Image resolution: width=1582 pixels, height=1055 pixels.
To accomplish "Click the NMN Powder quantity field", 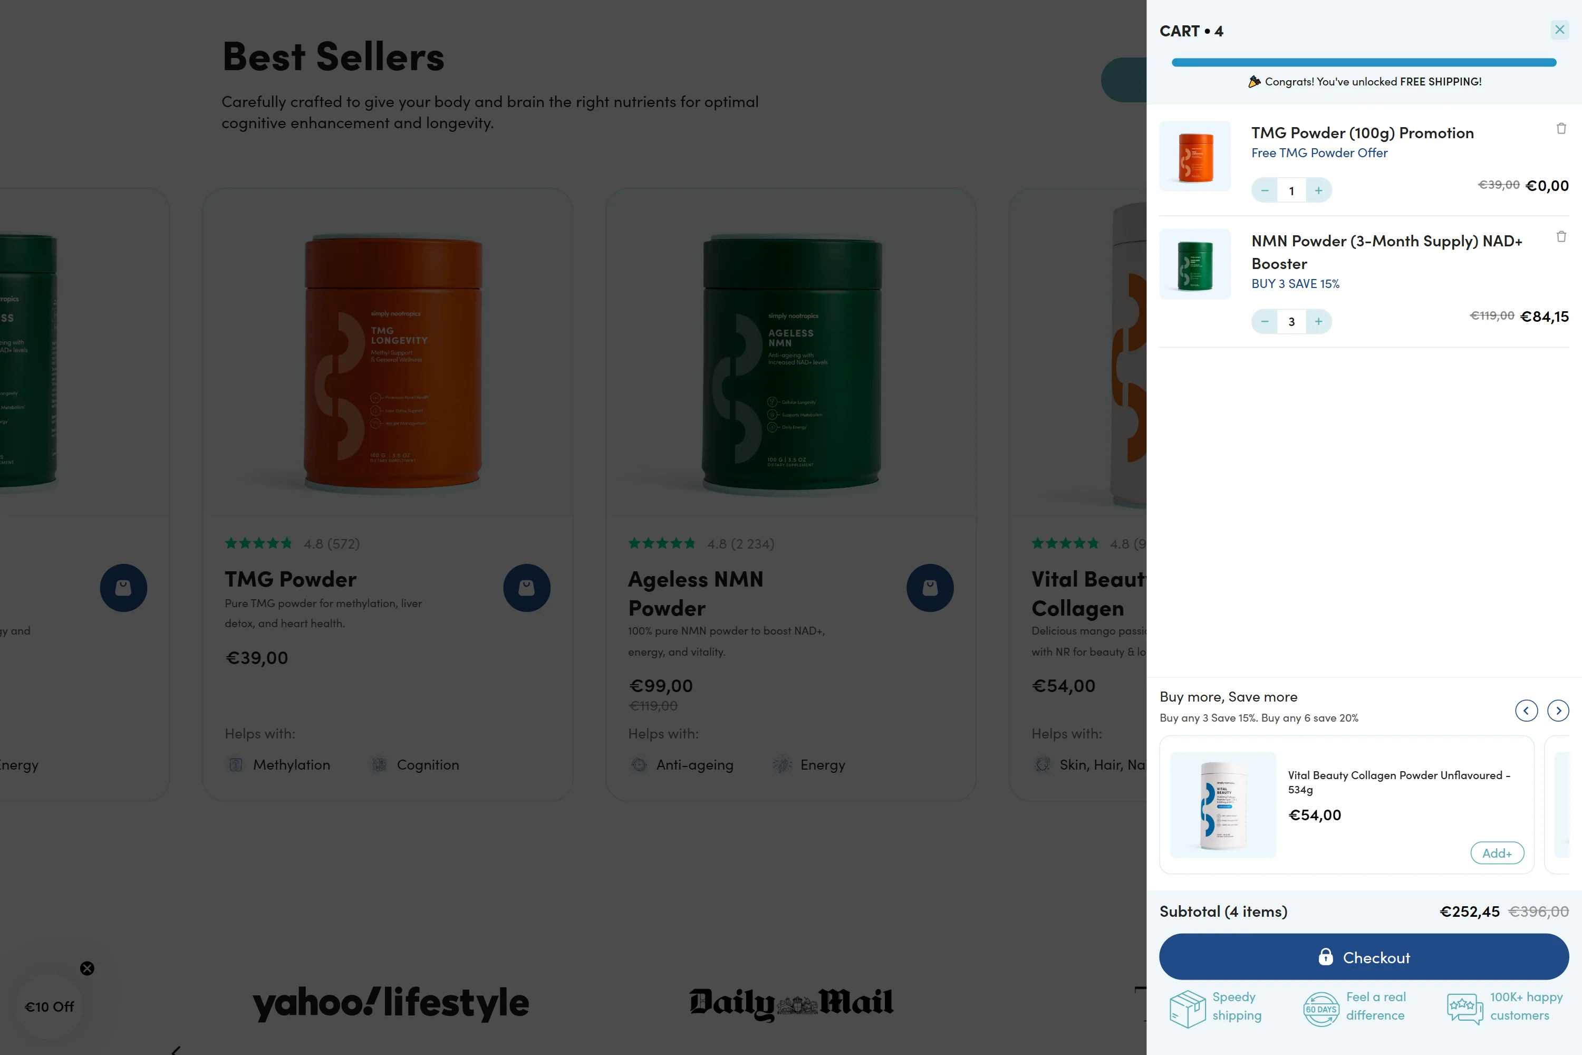I will 1291,322.
